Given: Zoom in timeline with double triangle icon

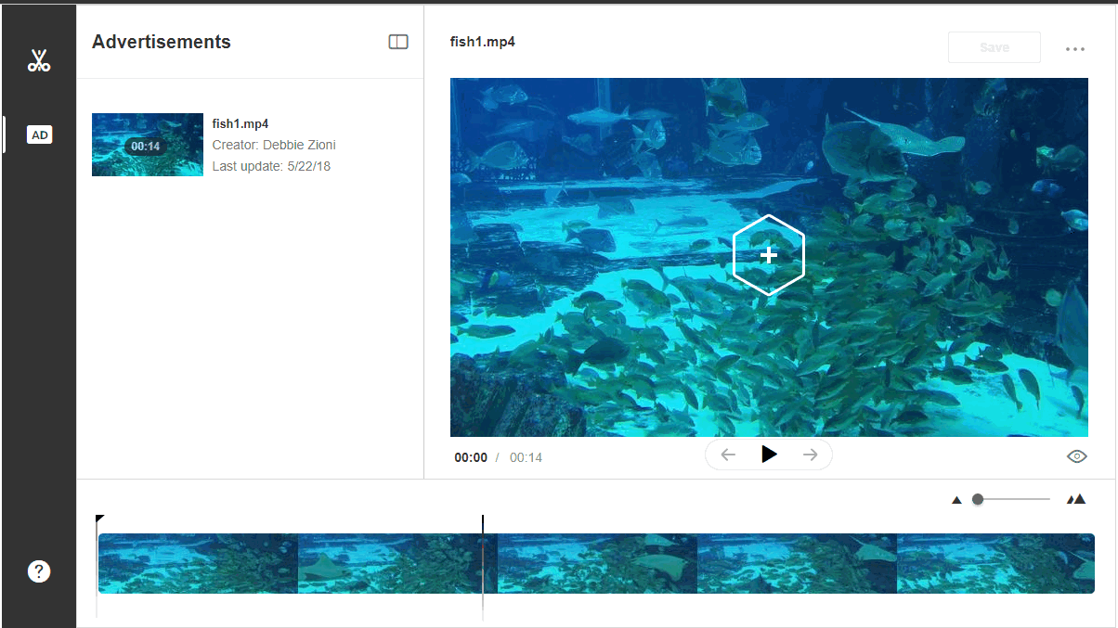Looking at the screenshot, I should pyautogui.click(x=1076, y=499).
